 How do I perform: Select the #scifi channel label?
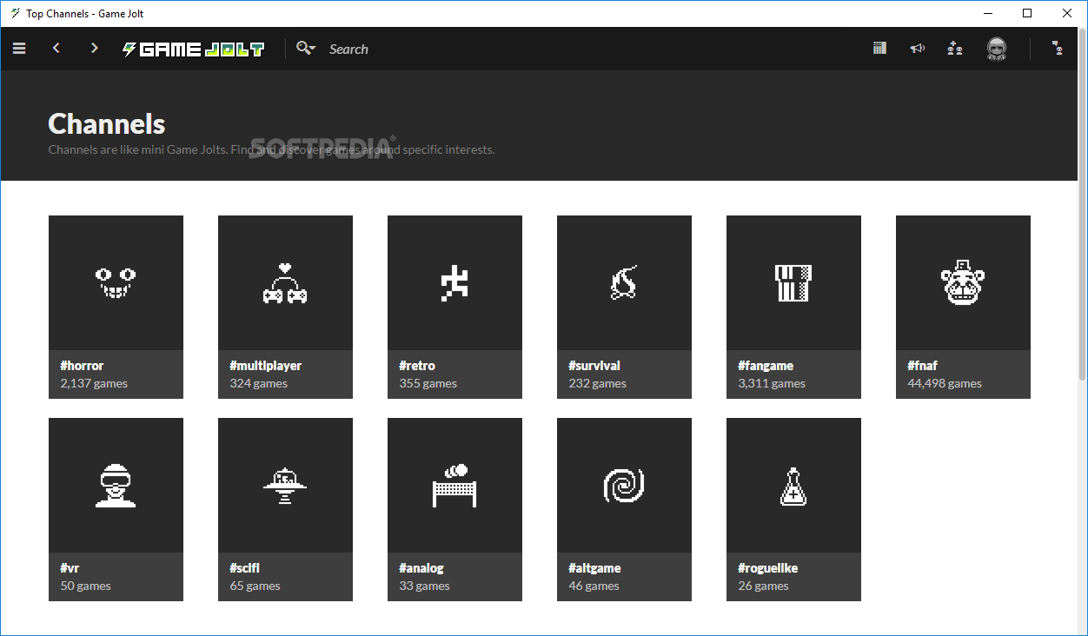tap(245, 568)
